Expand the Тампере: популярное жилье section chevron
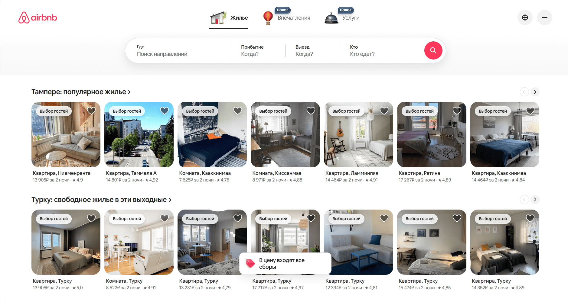This screenshot has width=568, height=305. click(x=129, y=91)
